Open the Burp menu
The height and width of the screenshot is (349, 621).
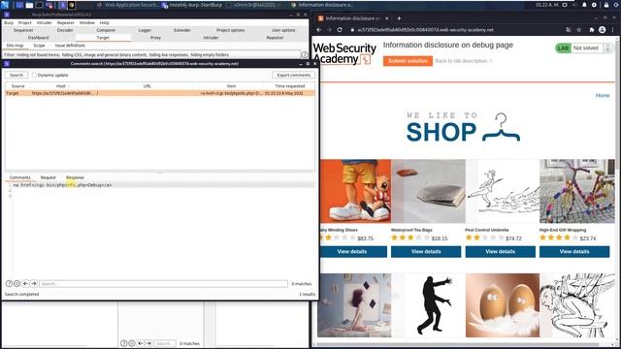coord(9,22)
